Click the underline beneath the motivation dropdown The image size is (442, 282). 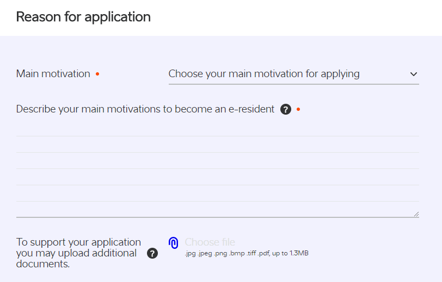294,84
